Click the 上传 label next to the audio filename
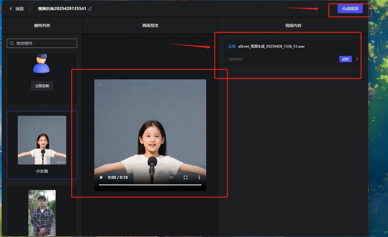Screen dimensions: 388x237 tap(232, 46)
